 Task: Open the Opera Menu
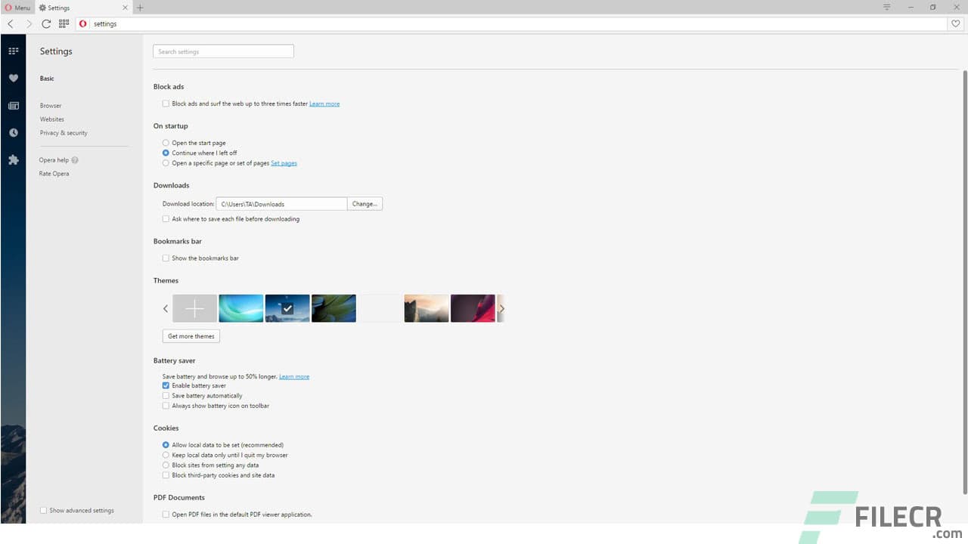coord(17,7)
